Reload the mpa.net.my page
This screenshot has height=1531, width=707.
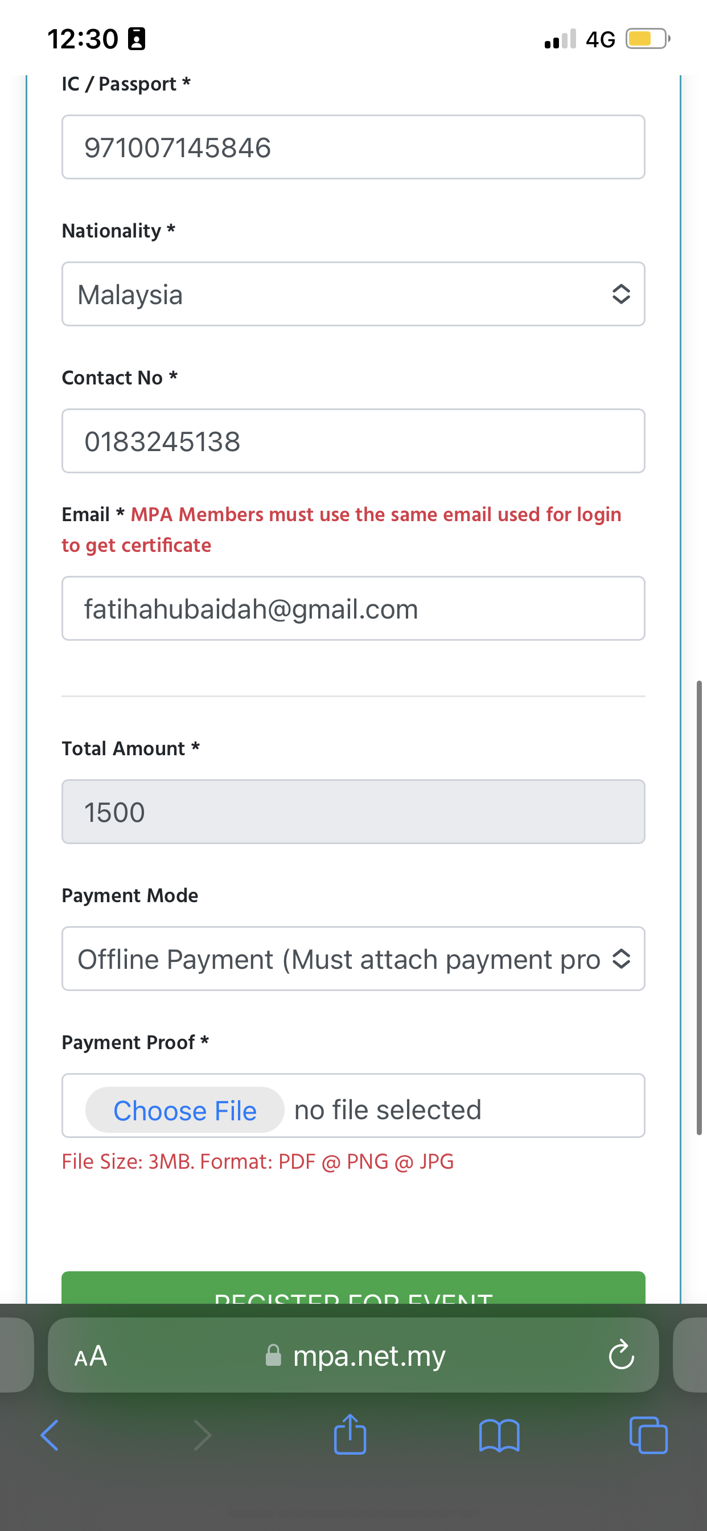[622, 1355]
